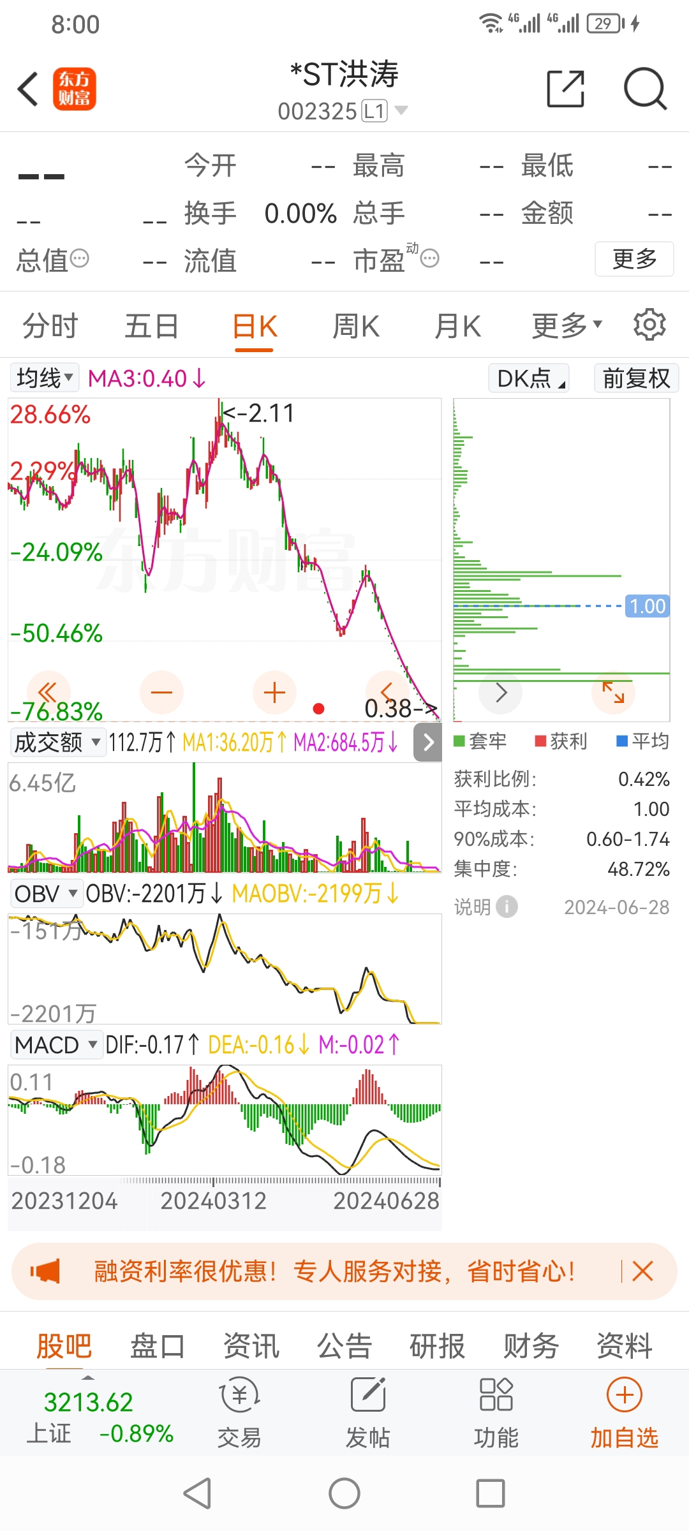689x1531 pixels.
Task: Tap the 套牢 green legend swatch
Action: point(459,741)
